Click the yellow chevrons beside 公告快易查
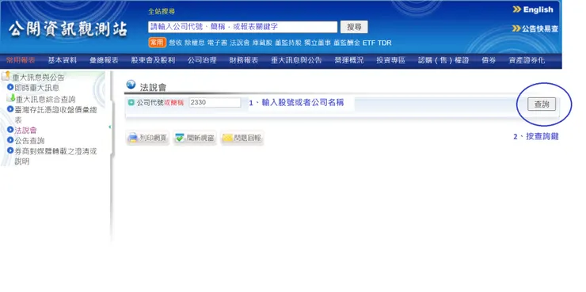This screenshot has height=292, width=586. [516, 28]
